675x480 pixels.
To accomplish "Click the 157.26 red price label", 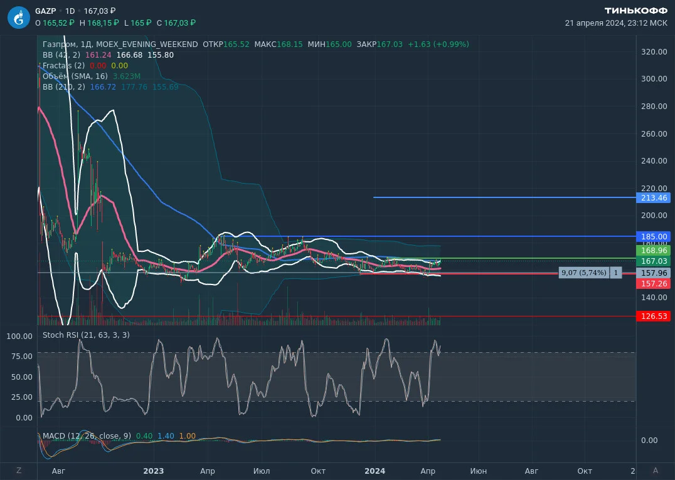I will pos(654,284).
